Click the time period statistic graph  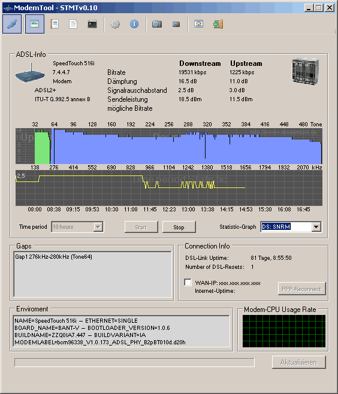pyautogui.click(x=169, y=188)
